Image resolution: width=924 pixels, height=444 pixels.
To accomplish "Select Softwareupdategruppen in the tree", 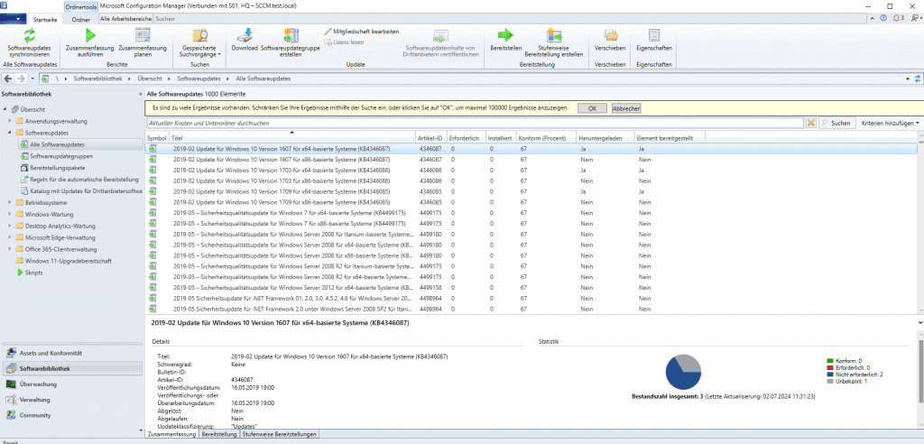I will point(60,156).
